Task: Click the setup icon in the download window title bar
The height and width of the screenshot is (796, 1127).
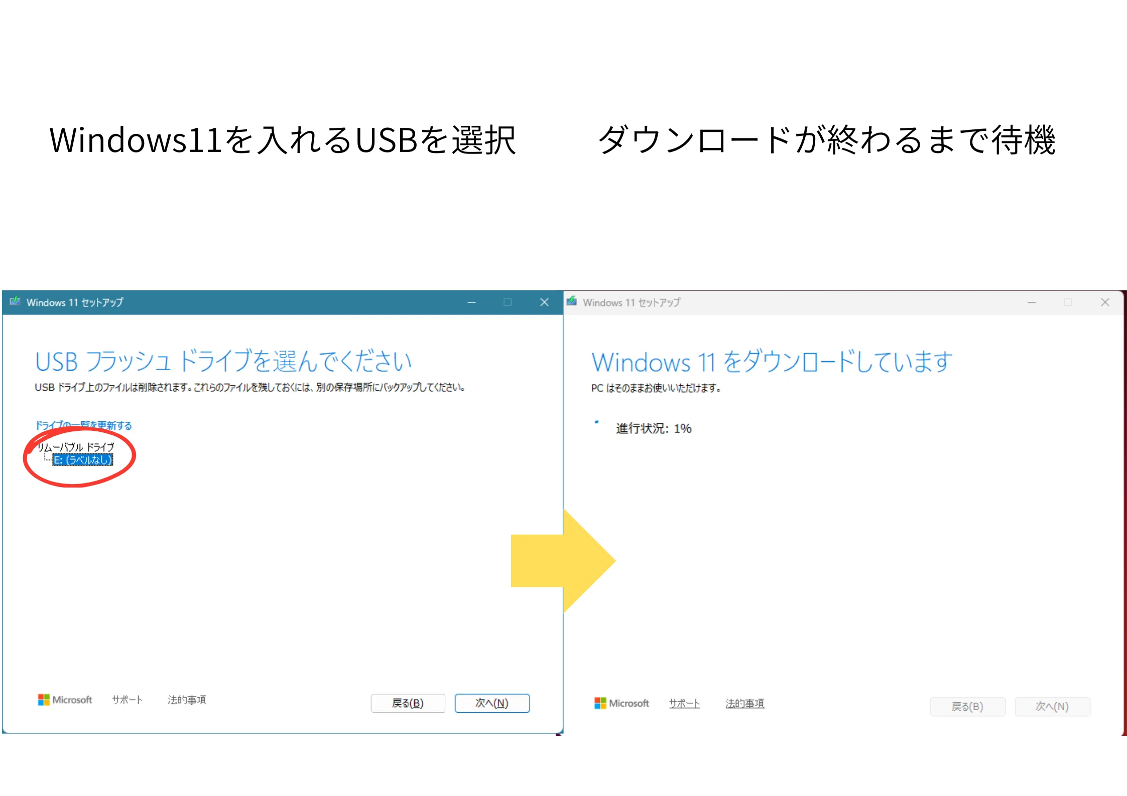Action: pyautogui.click(x=572, y=301)
